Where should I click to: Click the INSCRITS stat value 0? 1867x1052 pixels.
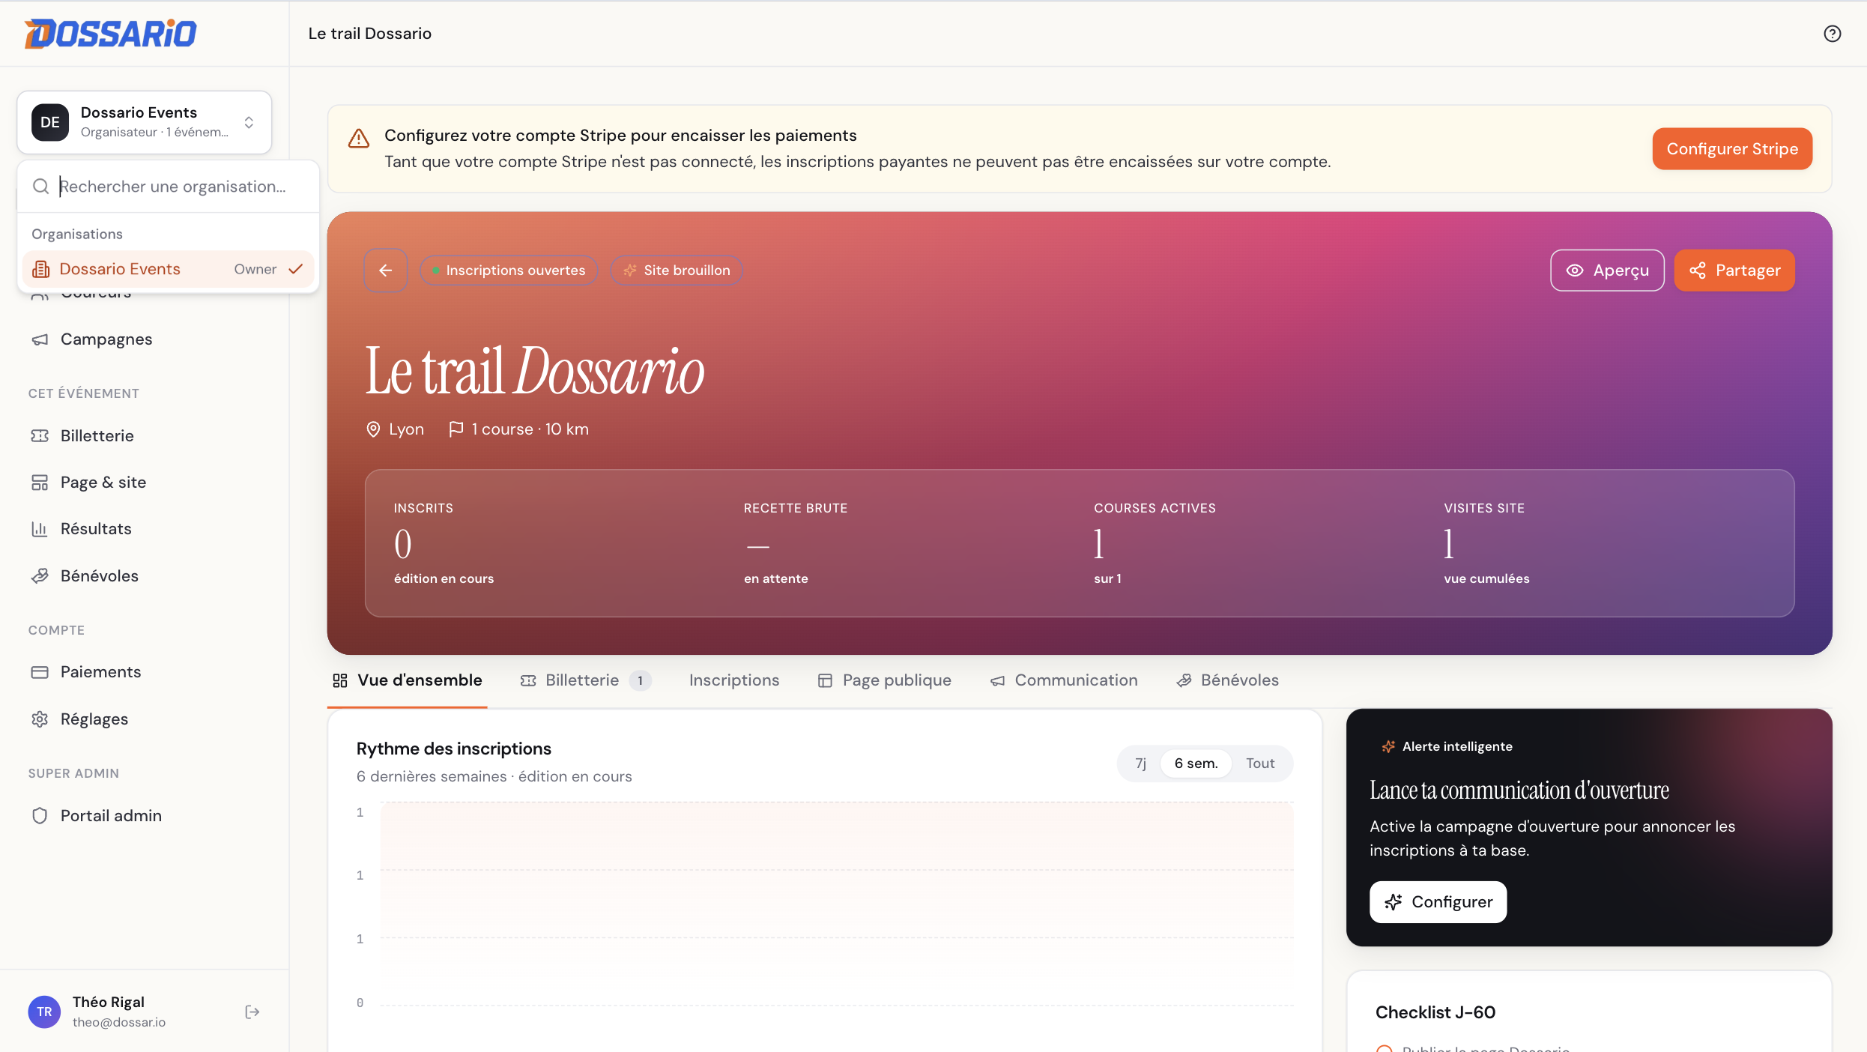pos(403,544)
